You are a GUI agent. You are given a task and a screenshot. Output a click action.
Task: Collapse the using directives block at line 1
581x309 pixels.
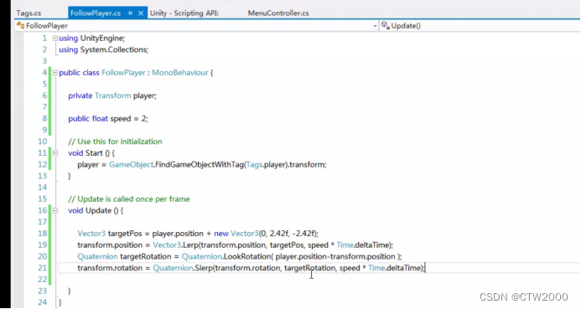pyautogui.click(x=55, y=39)
